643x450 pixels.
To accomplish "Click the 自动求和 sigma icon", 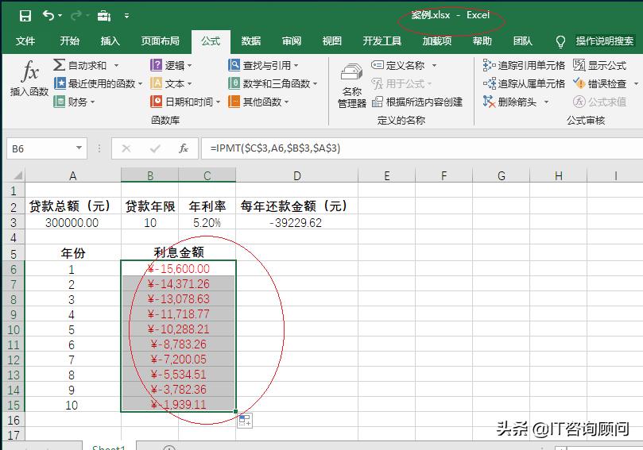I will [59, 65].
